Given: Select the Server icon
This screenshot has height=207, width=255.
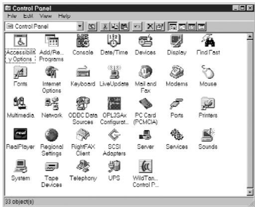Looking at the screenshot, I should tap(145, 135).
